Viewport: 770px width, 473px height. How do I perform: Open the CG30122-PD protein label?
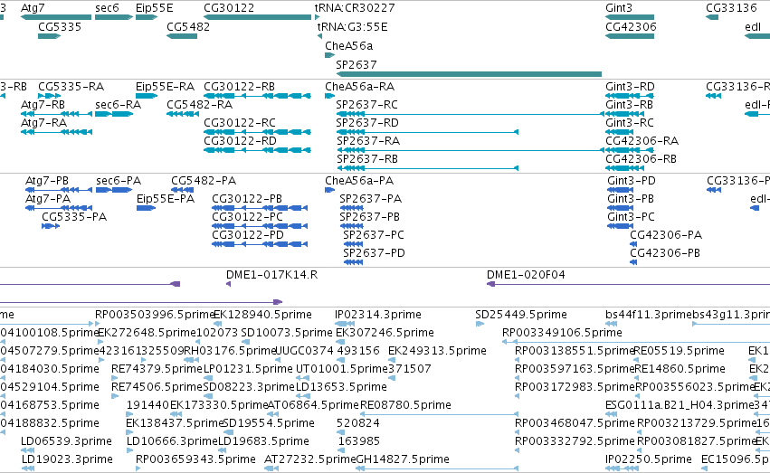click(x=248, y=235)
